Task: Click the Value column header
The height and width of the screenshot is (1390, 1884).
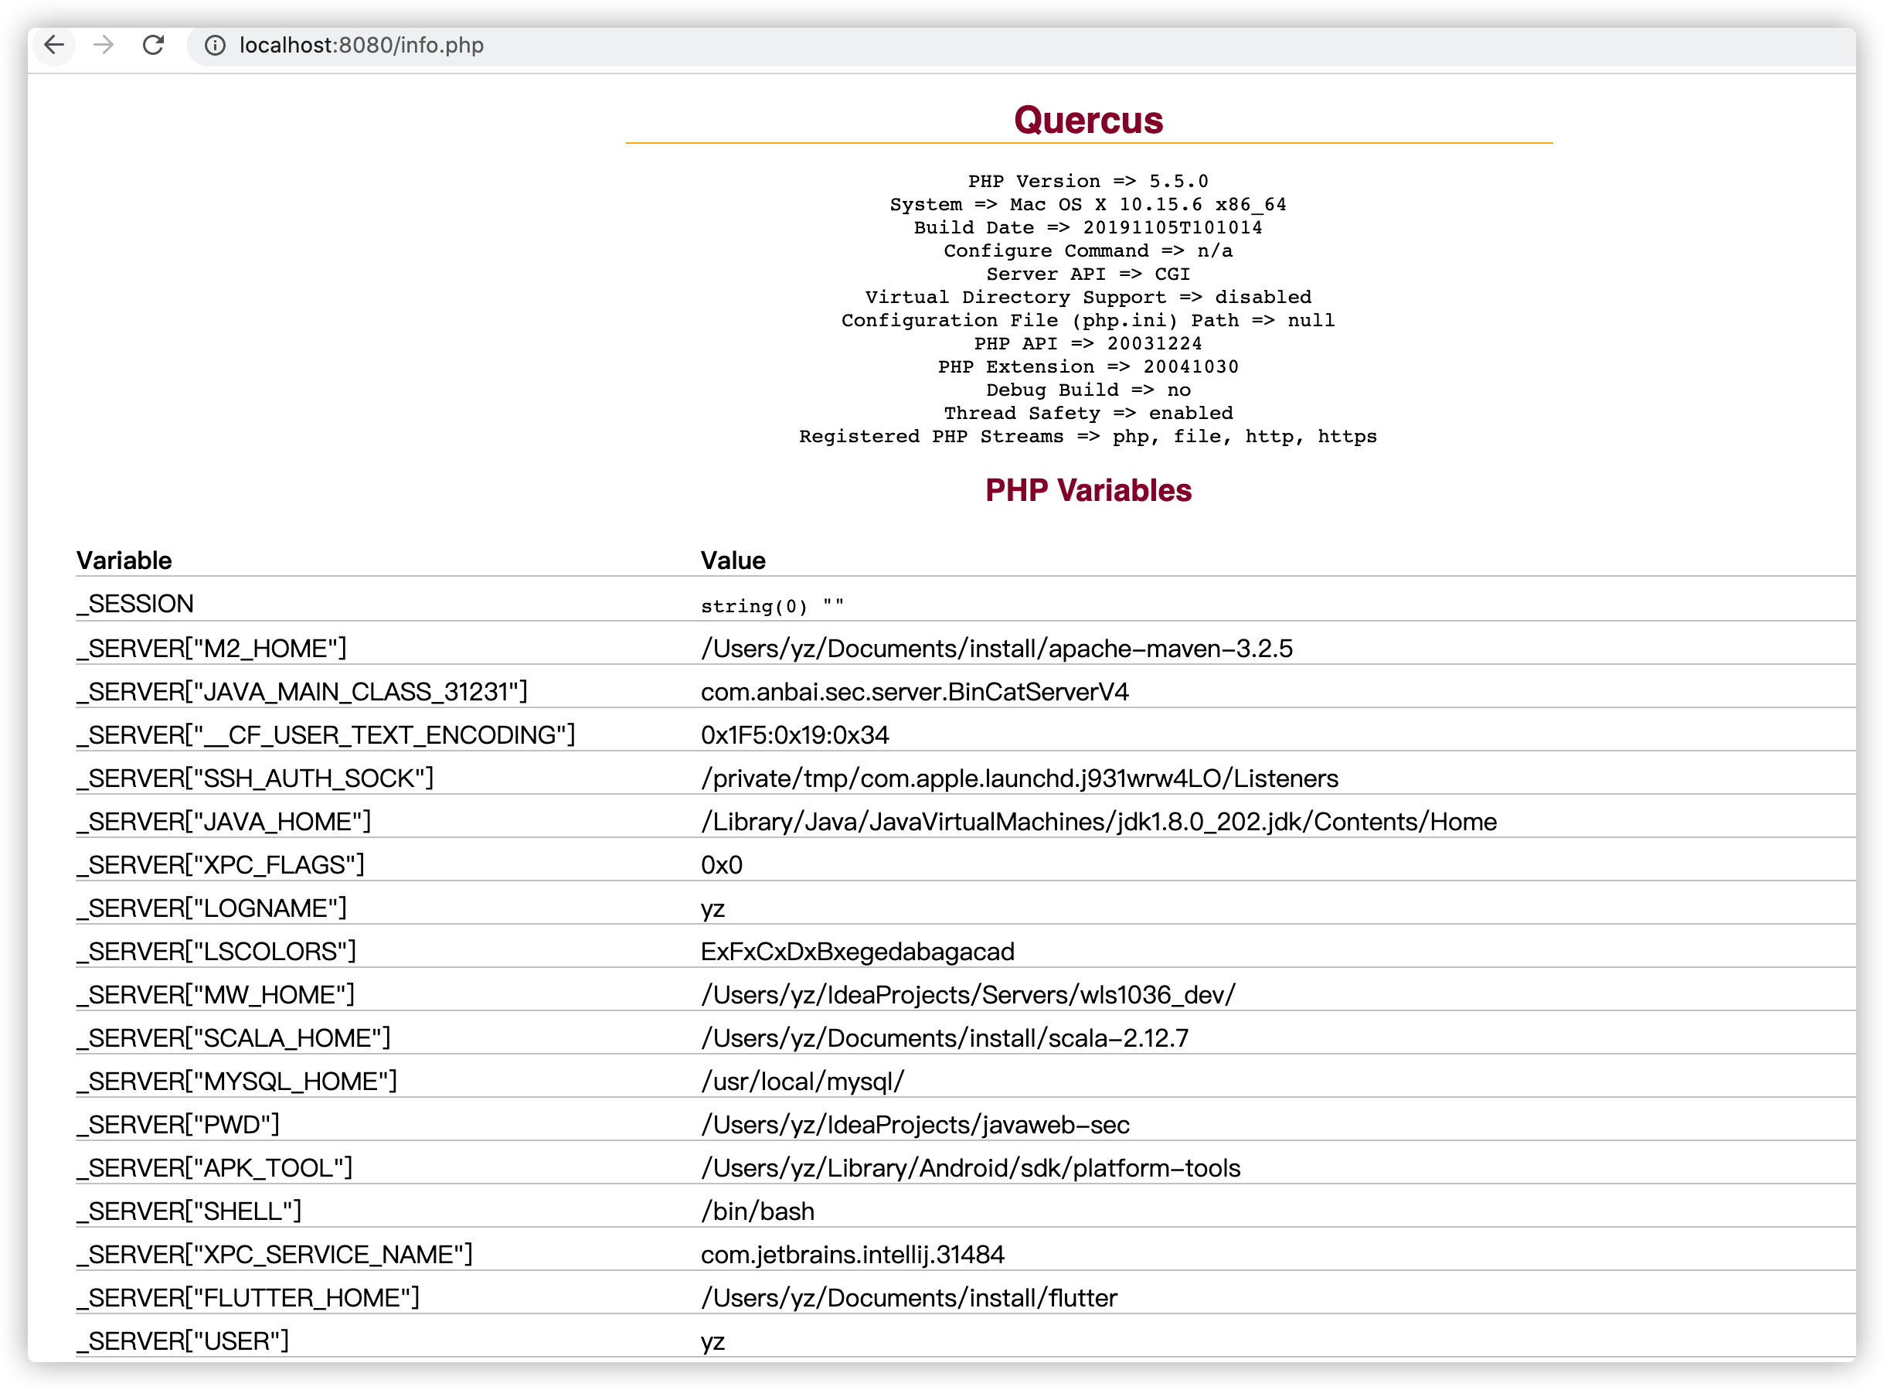Action: click(733, 560)
